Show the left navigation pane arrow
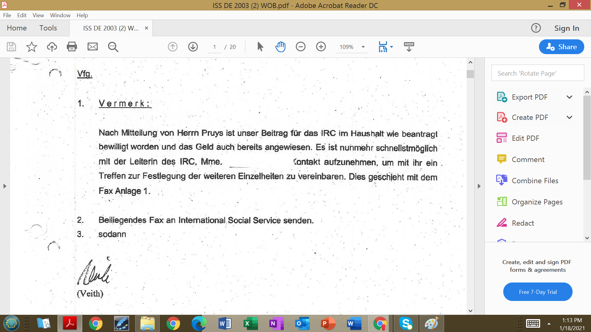This screenshot has height=332, width=591. tap(5, 186)
